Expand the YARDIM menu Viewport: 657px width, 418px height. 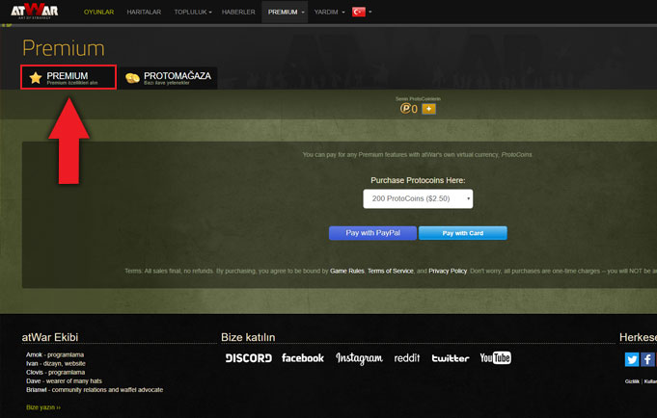tap(329, 12)
